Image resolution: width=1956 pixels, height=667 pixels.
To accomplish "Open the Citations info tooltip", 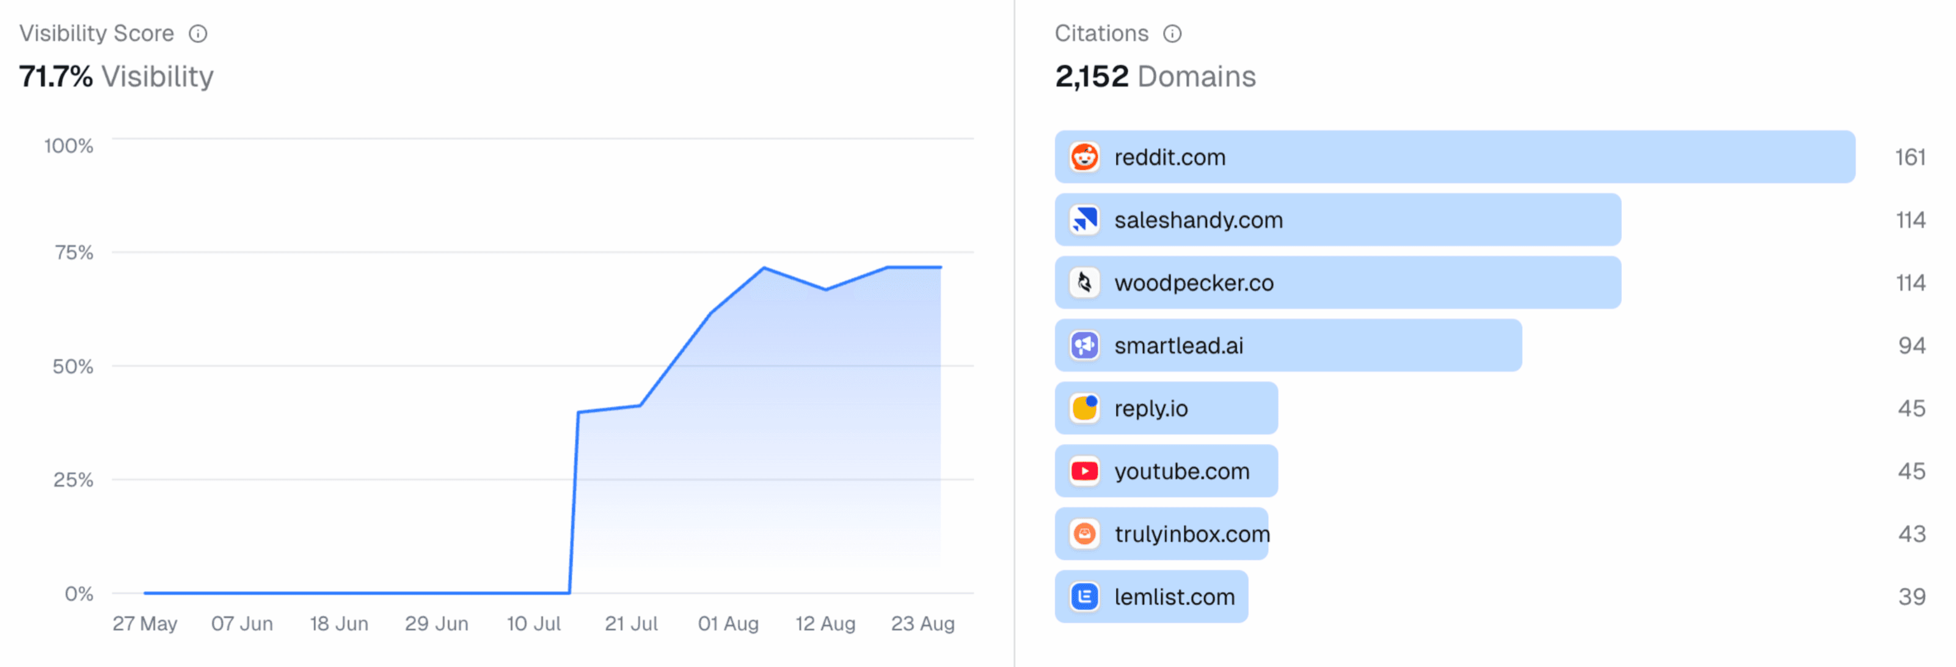I will click(x=1172, y=34).
